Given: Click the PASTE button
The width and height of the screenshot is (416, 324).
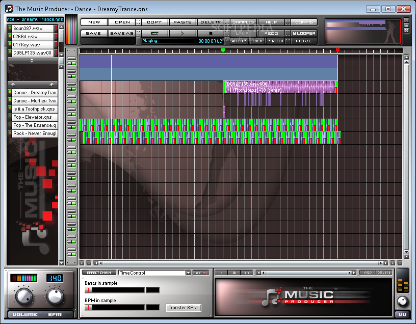Looking at the screenshot, I should pos(183,22).
